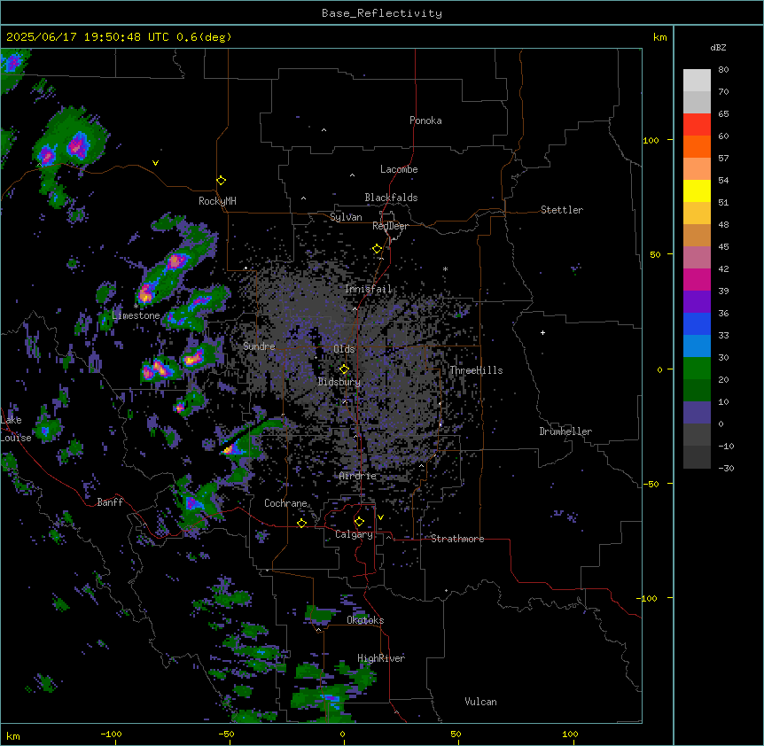Select the green 20-30 dBZ legend swatch
This screenshot has height=746, width=764.
pos(697,369)
